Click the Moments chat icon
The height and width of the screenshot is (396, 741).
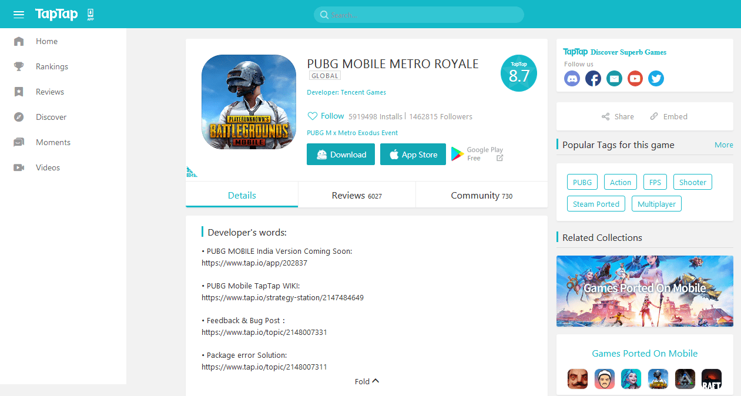tap(19, 142)
